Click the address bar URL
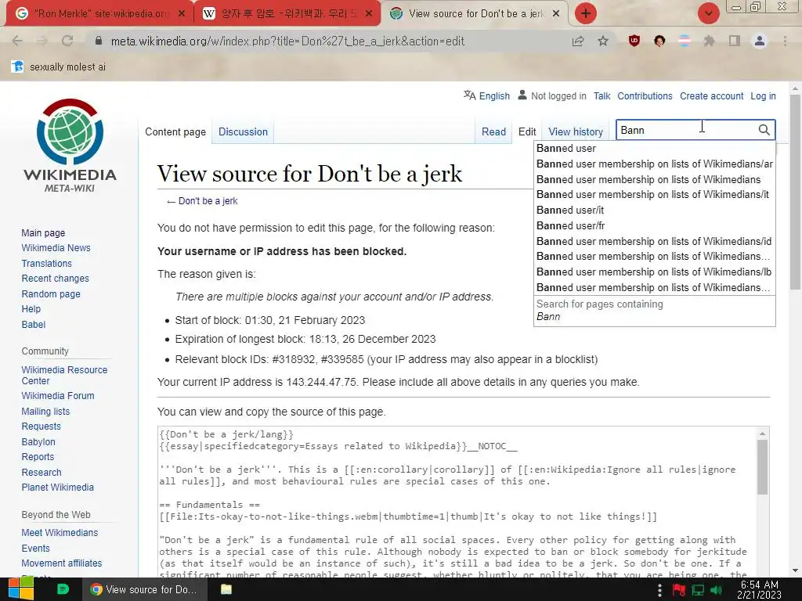802x601 pixels. coord(287,41)
